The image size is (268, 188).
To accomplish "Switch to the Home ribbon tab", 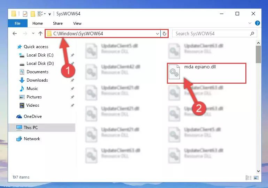I will (38, 23).
